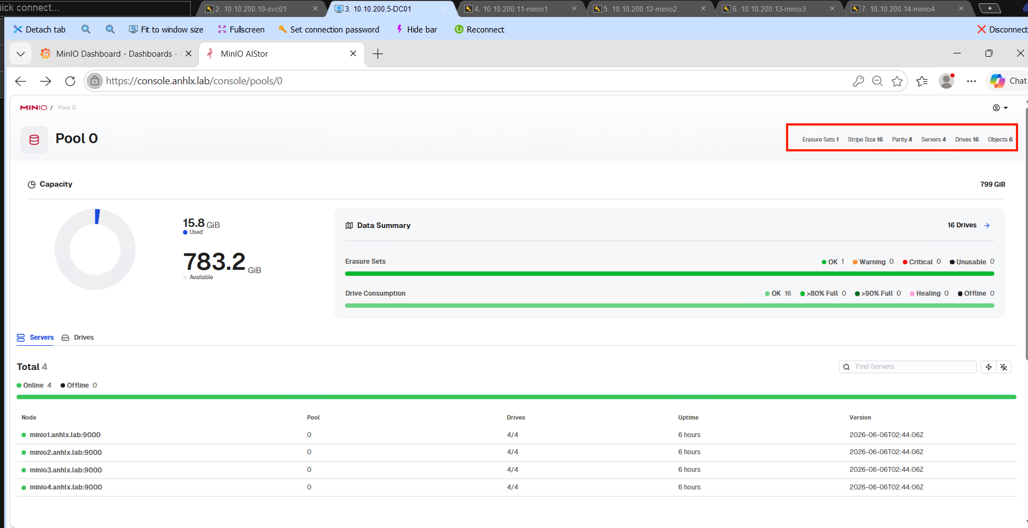Open browser tab list dropdown chevron
This screenshot has height=528, width=1028.
tap(20, 54)
